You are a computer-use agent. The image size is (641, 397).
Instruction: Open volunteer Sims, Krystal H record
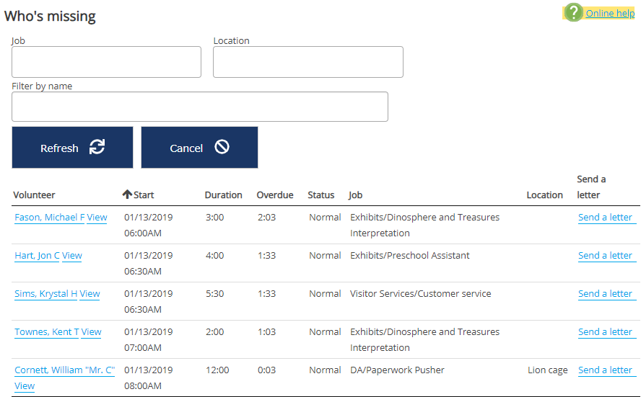click(45, 294)
